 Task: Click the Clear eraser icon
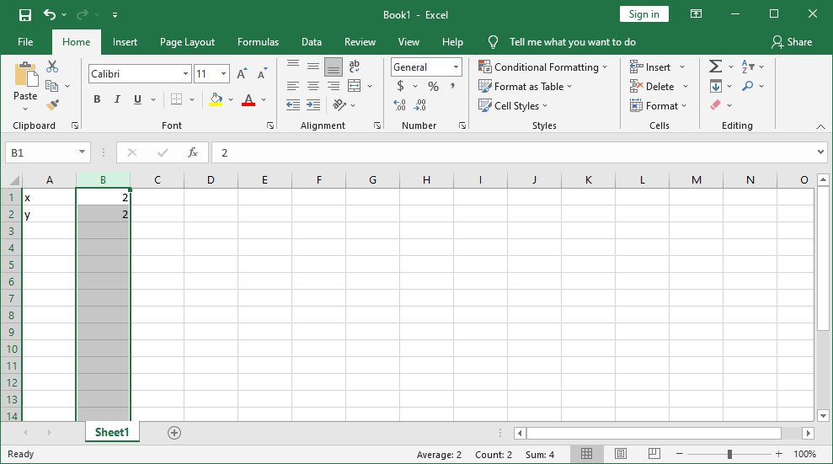716,105
